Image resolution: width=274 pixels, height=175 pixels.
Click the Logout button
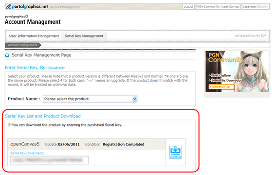click(x=188, y=7)
